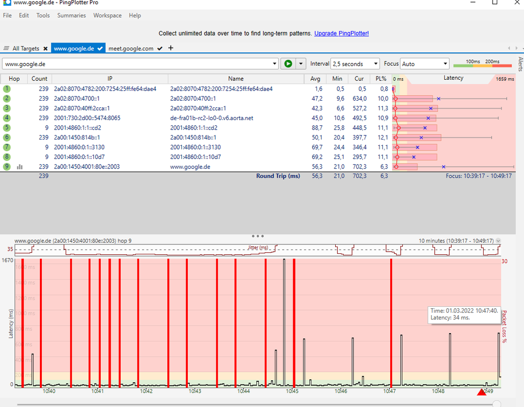Click the 1659 ms latency scale maximum label
The width and height of the screenshot is (524, 407).
[x=505, y=79]
